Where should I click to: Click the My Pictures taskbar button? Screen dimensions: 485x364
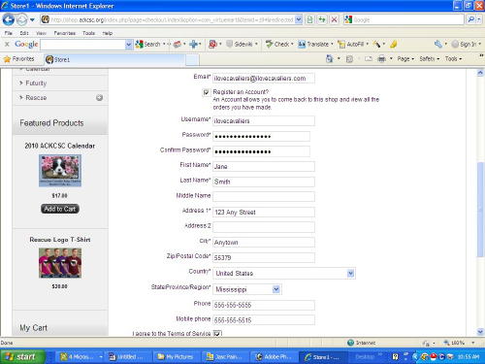177,356
